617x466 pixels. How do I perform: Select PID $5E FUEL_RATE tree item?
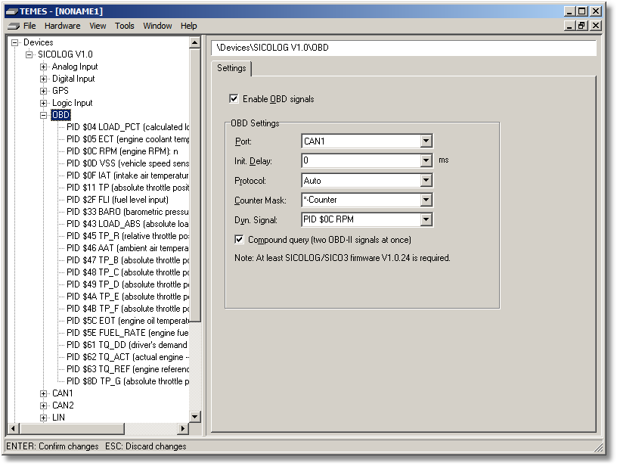tap(128, 333)
